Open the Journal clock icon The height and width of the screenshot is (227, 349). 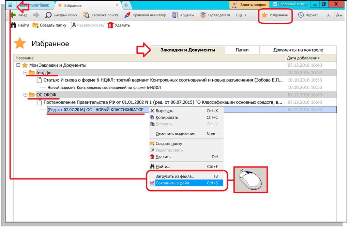pyautogui.click(x=301, y=15)
